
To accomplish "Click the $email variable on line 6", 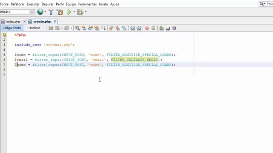I will [21, 59].
